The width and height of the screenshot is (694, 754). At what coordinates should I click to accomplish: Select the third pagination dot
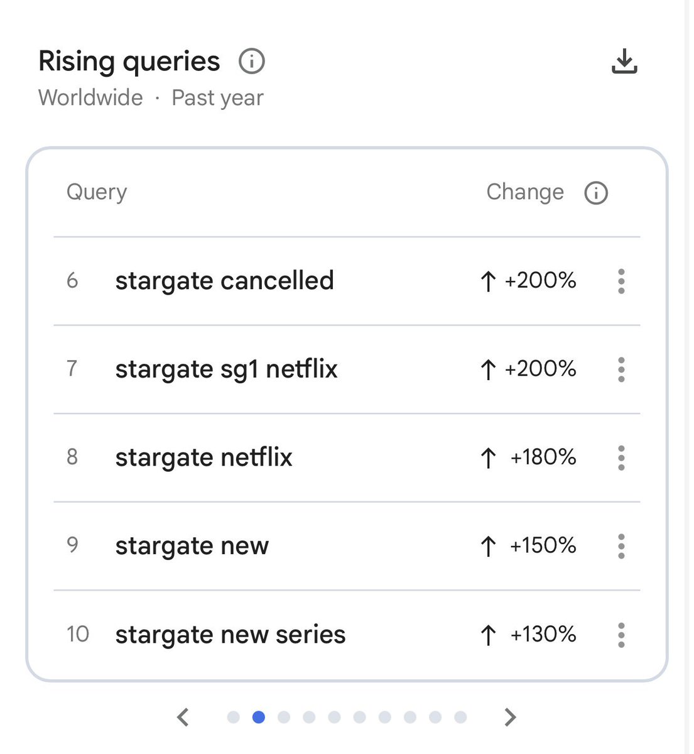pyautogui.click(x=284, y=717)
